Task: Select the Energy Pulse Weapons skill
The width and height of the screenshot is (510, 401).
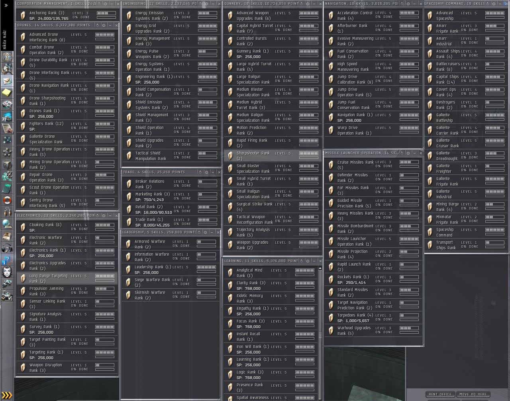Action: 171,54
